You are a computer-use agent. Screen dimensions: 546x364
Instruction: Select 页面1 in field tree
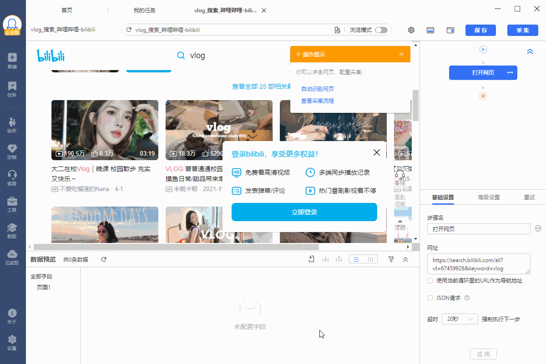44,287
